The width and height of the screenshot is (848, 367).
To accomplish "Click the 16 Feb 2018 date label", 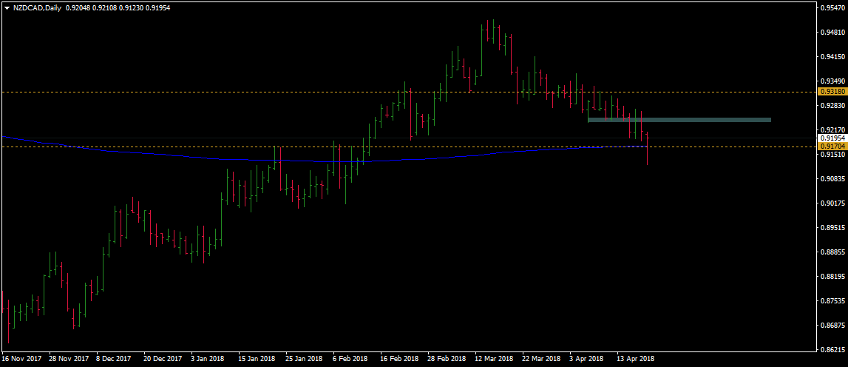I will [400, 359].
